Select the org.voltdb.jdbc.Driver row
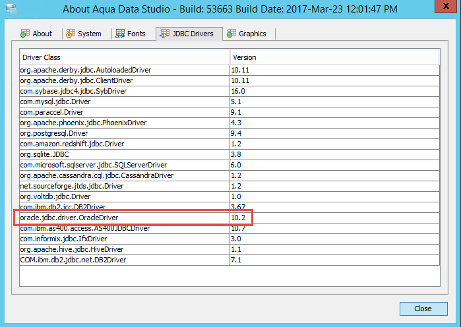This screenshot has height=327, width=461. coord(230,197)
